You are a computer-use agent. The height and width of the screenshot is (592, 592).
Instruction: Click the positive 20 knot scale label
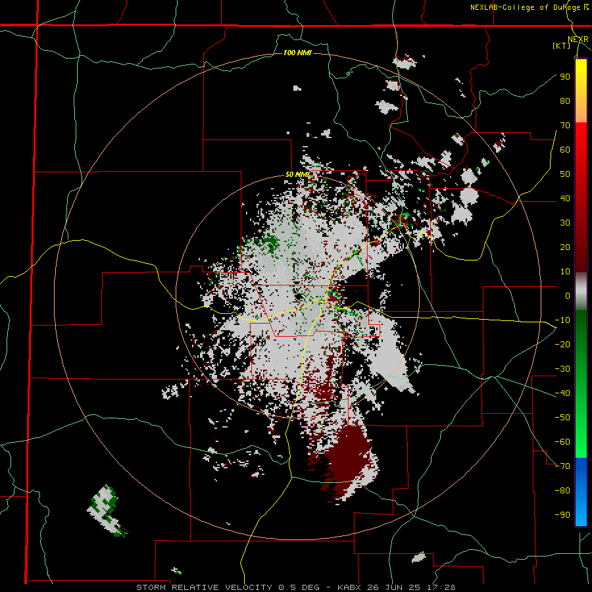[565, 247]
